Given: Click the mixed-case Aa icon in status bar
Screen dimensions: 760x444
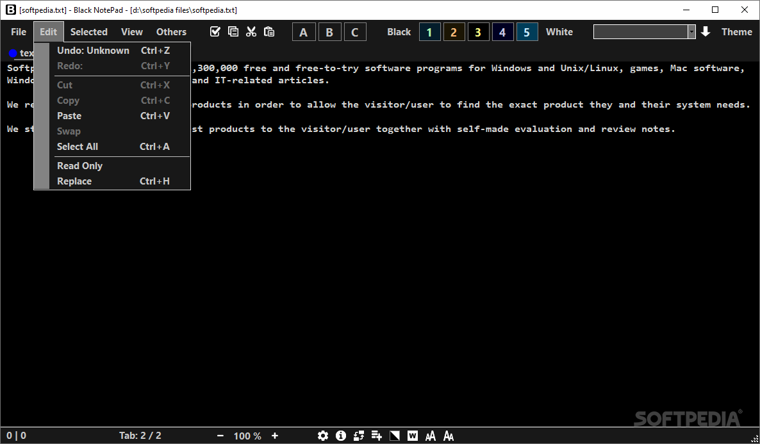Looking at the screenshot, I should click(x=449, y=436).
